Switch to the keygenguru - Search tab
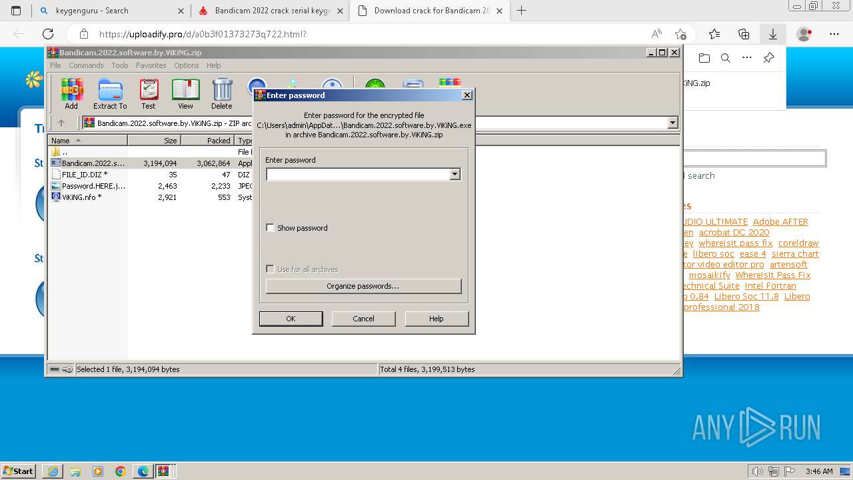Viewport: 853px width, 480px height. (111, 11)
